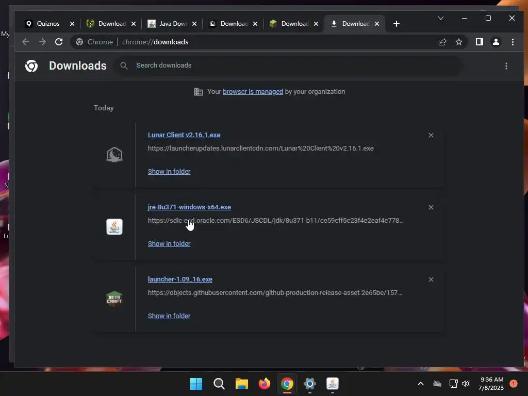
Task: Share this page via the share icon
Action: pos(442,42)
